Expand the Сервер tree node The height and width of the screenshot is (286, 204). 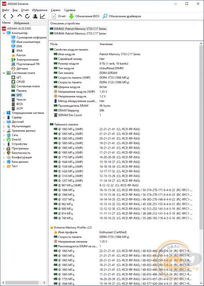4,117
